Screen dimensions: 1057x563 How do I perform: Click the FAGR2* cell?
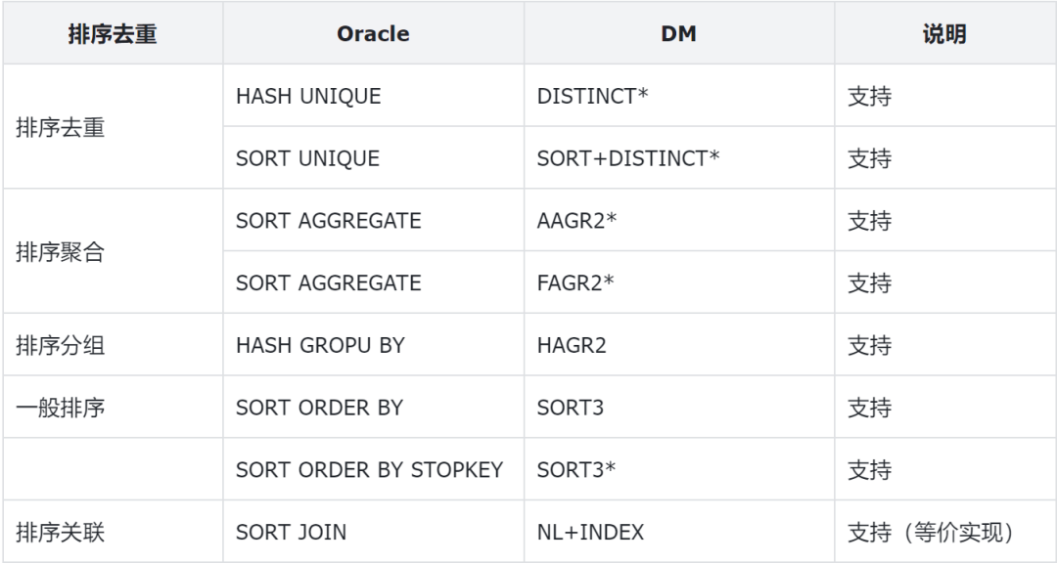click(x=575, y=283)
